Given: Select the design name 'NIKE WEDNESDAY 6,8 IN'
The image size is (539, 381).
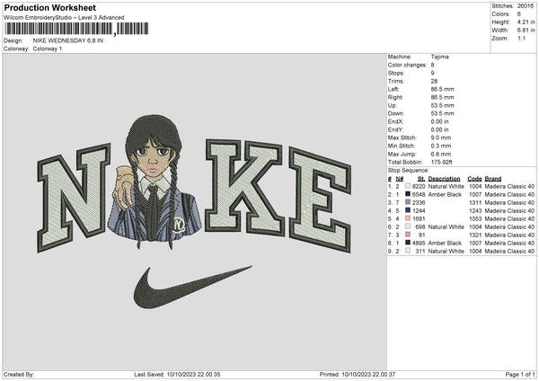Looking at the screenshot, I should [68, 40].
